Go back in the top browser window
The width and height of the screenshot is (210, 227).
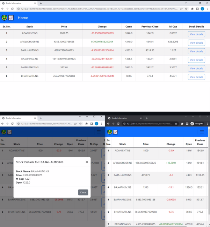pyautogui.click(x=2, y=9)
